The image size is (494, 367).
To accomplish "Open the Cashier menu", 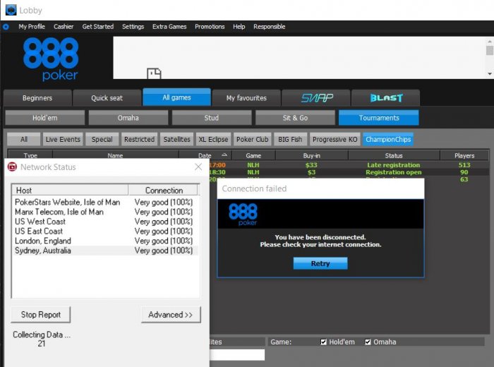I will tap(64, 27).
